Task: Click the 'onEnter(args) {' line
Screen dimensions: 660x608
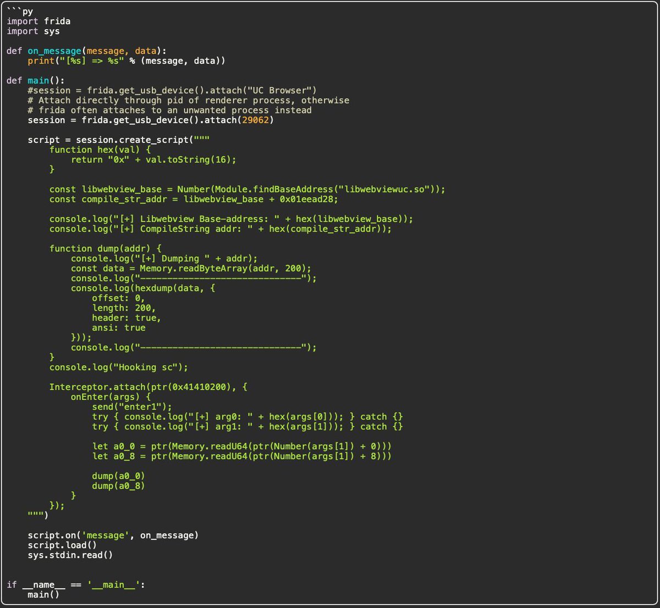Action: tap(111, 397)
